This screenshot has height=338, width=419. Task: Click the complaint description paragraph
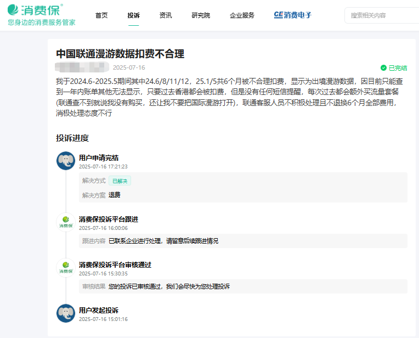point(229,97)
